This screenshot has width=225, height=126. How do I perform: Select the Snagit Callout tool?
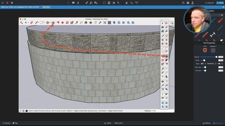tap(73, 3)
